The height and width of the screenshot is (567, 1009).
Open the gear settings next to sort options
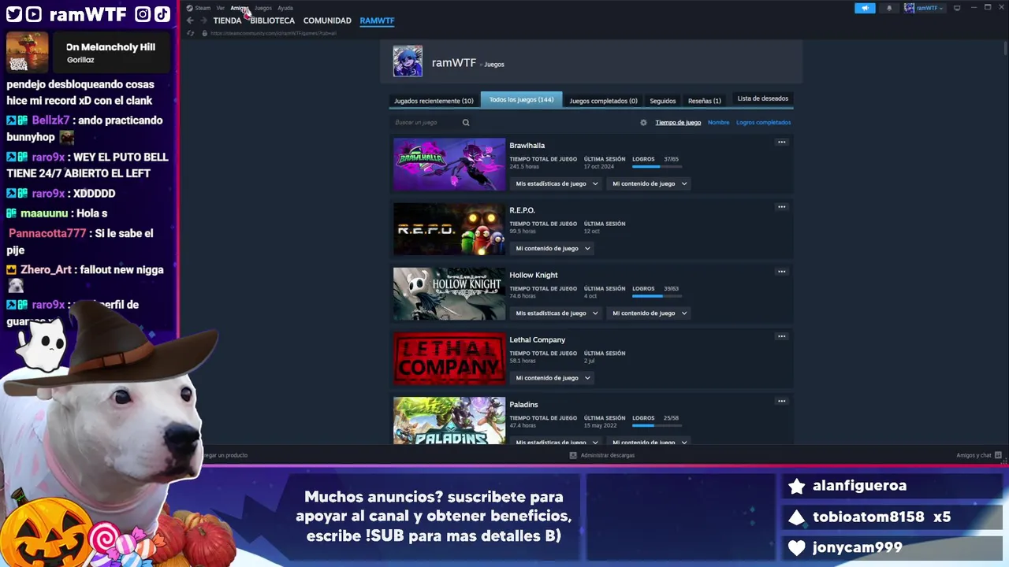(643, 122)
